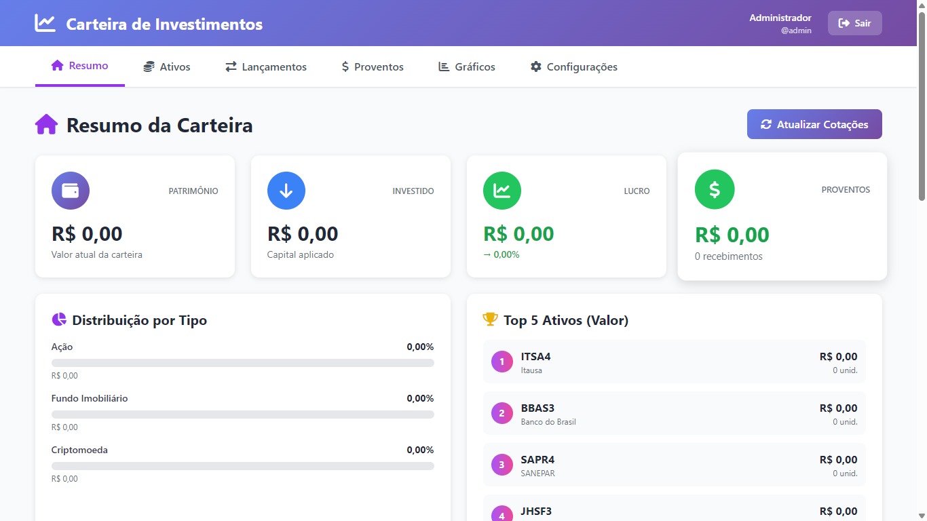This screenshot has width=927, height=521.
Task: Click the line-chart logo in the purple header
Action: coord(43,22)
